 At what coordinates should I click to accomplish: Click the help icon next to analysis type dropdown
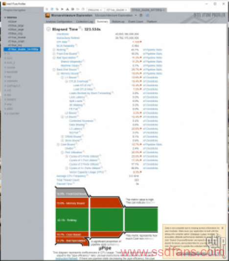[141, 15]
